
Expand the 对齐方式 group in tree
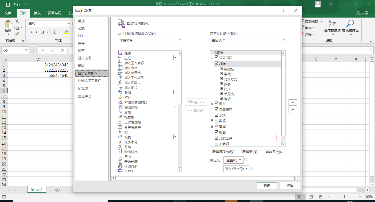coord(221,79)
